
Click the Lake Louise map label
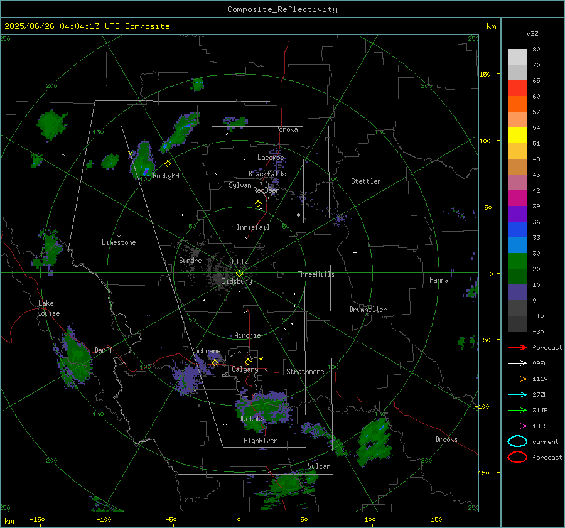click(x=48, y=308)
